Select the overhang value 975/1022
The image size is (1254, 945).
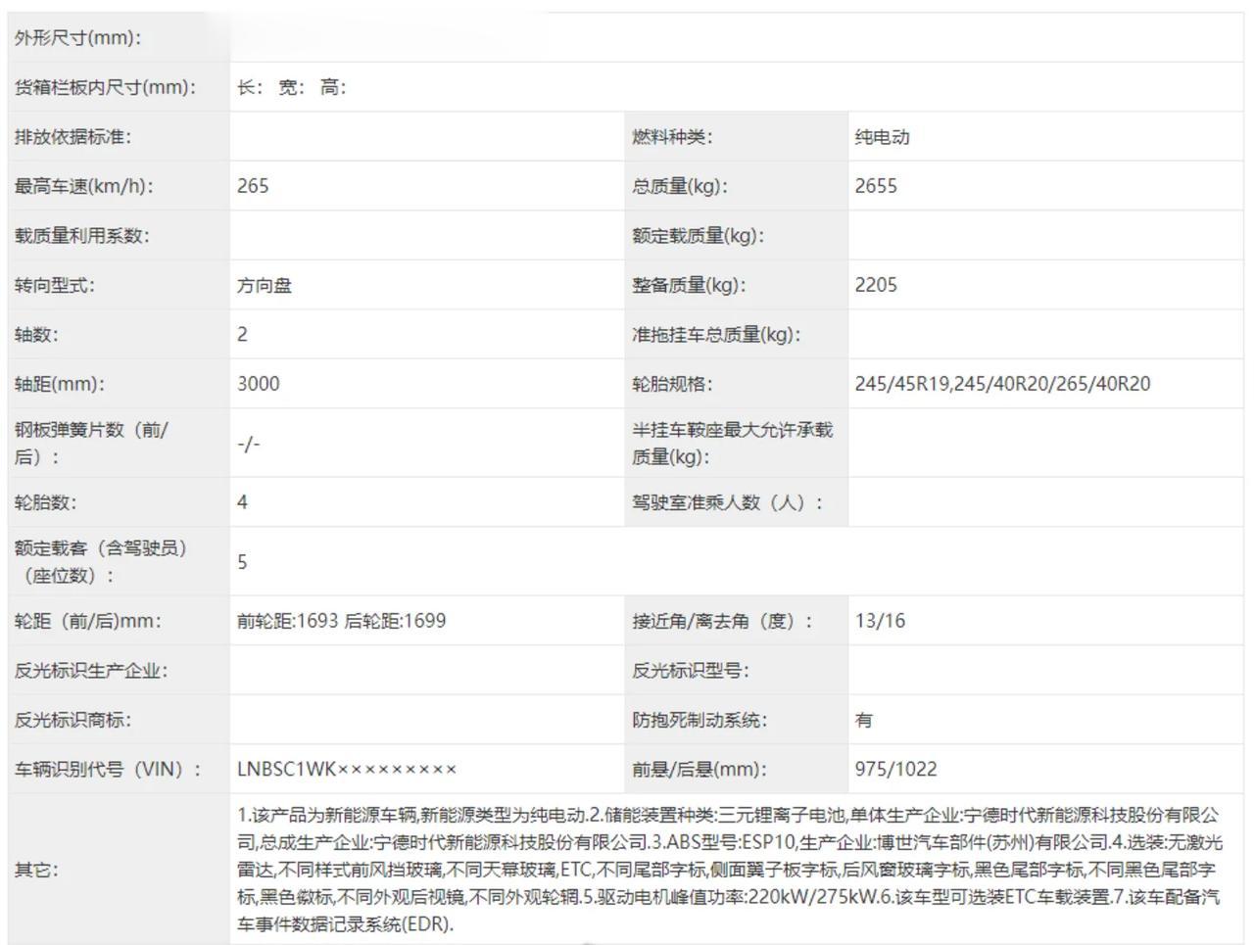[x=895, y=770]
